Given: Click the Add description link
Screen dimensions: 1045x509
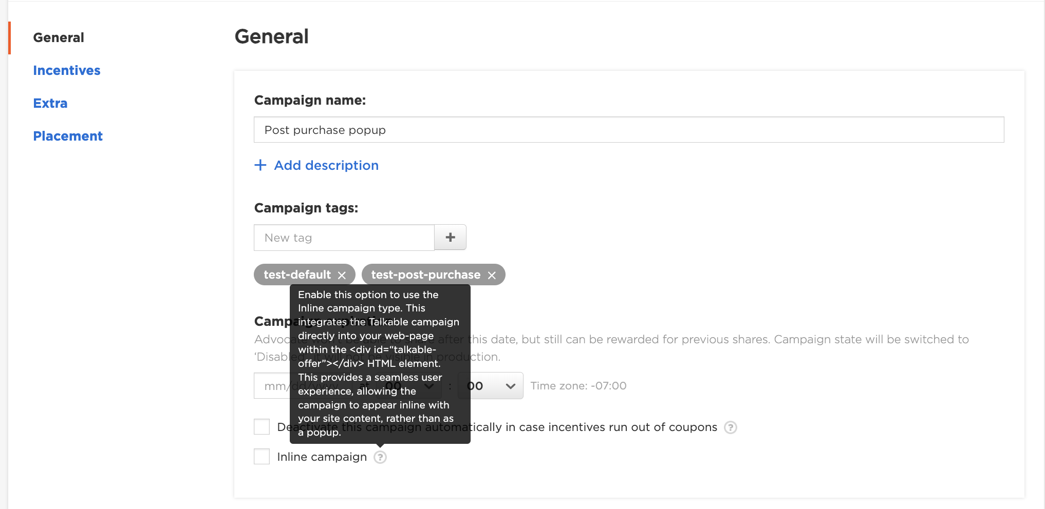Looking at the screenshot, I should [x=326, y=165].
